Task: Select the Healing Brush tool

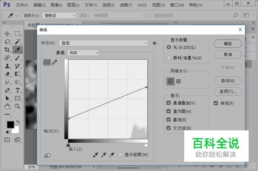Action: point(7,58)
